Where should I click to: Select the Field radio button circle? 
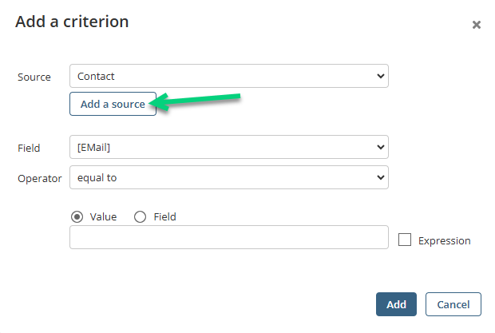(x=140, y=217)
